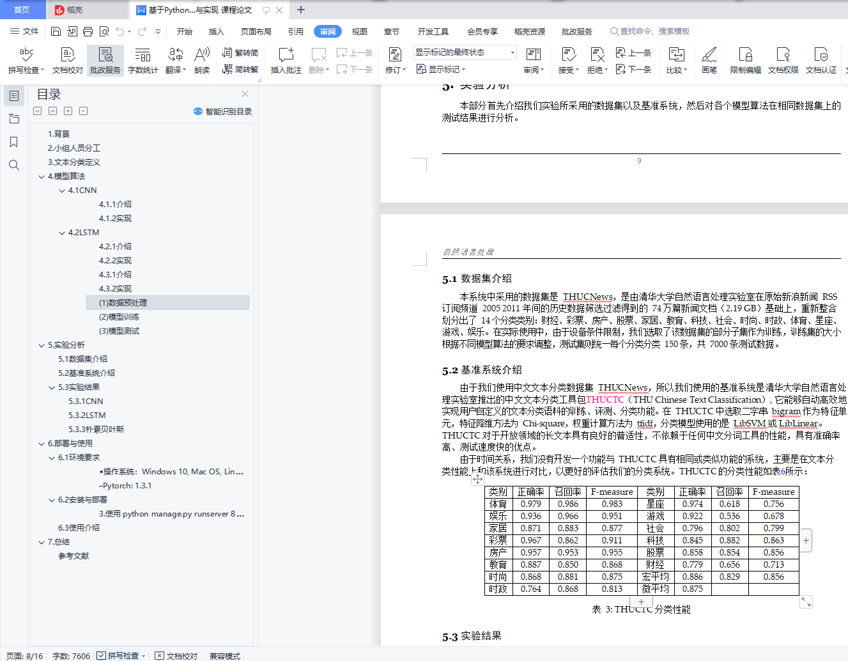Click the 查找命令、搜索模板 search field
848x661 pixels.
coord(651,31)
